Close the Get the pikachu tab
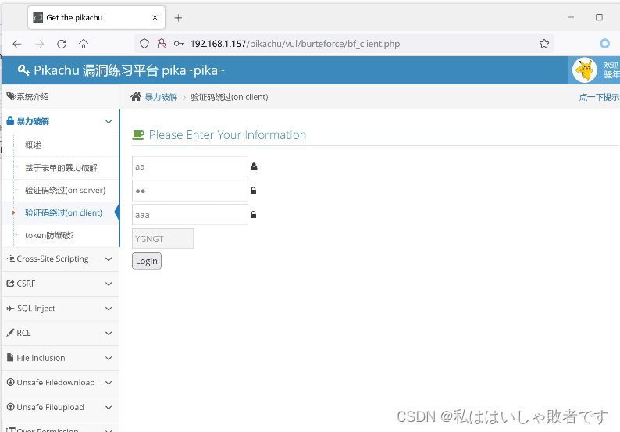Image resolution: width=620 pixels, height=432 pixels. click(155, 17)
